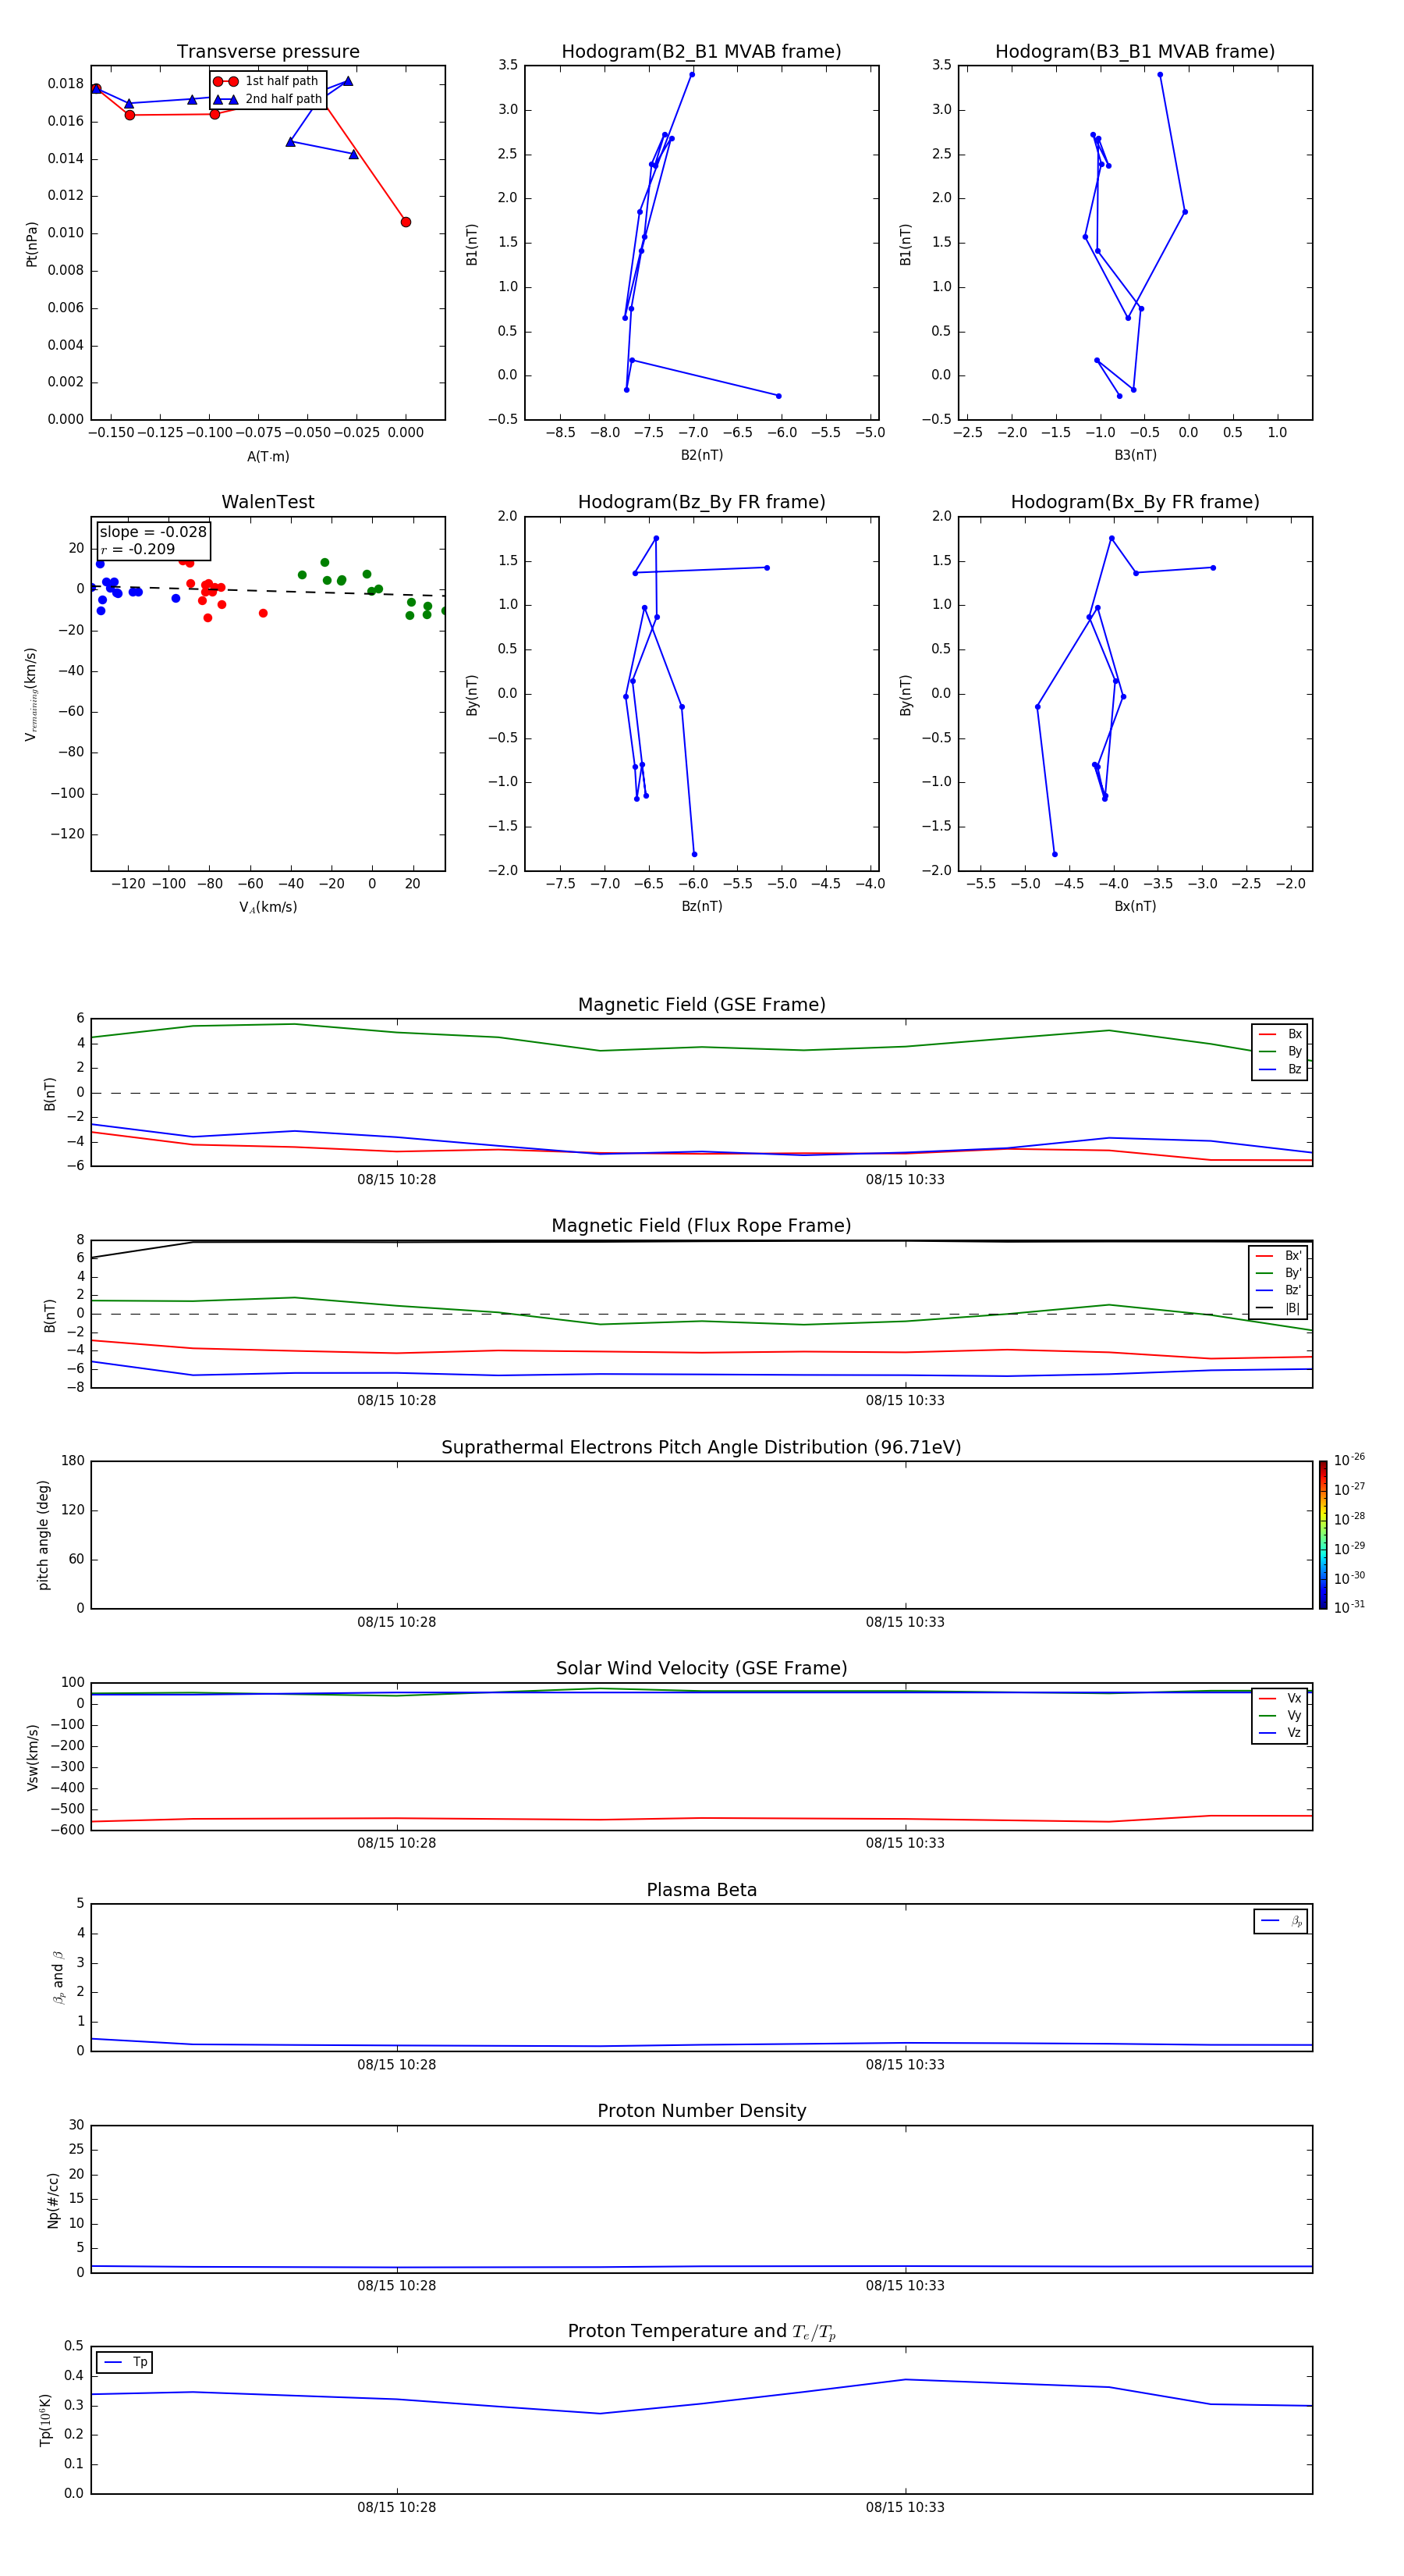Click the '10^-26' colorbar label
Viewport: 1404px width, 2576px height.
coord(1349,1460)
